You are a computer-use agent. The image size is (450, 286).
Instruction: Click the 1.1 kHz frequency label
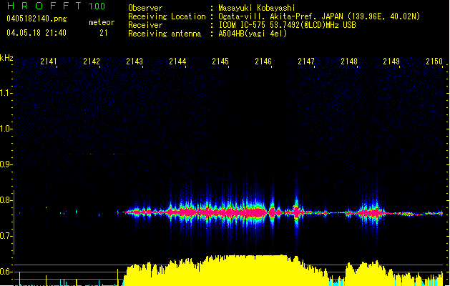tap(5, 93)
